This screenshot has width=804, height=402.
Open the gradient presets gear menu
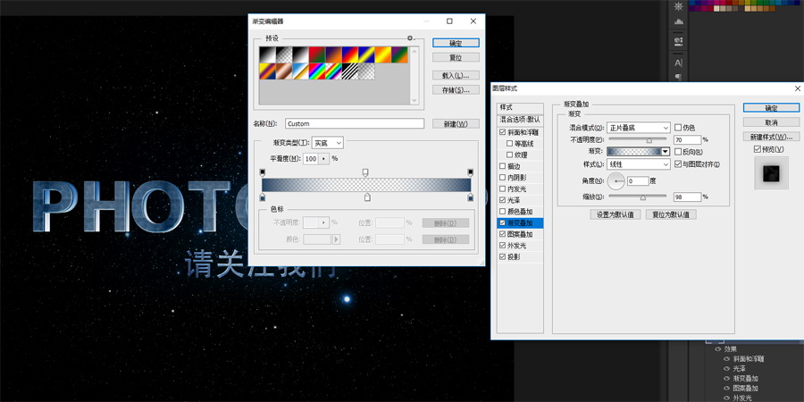pos(410,38)
